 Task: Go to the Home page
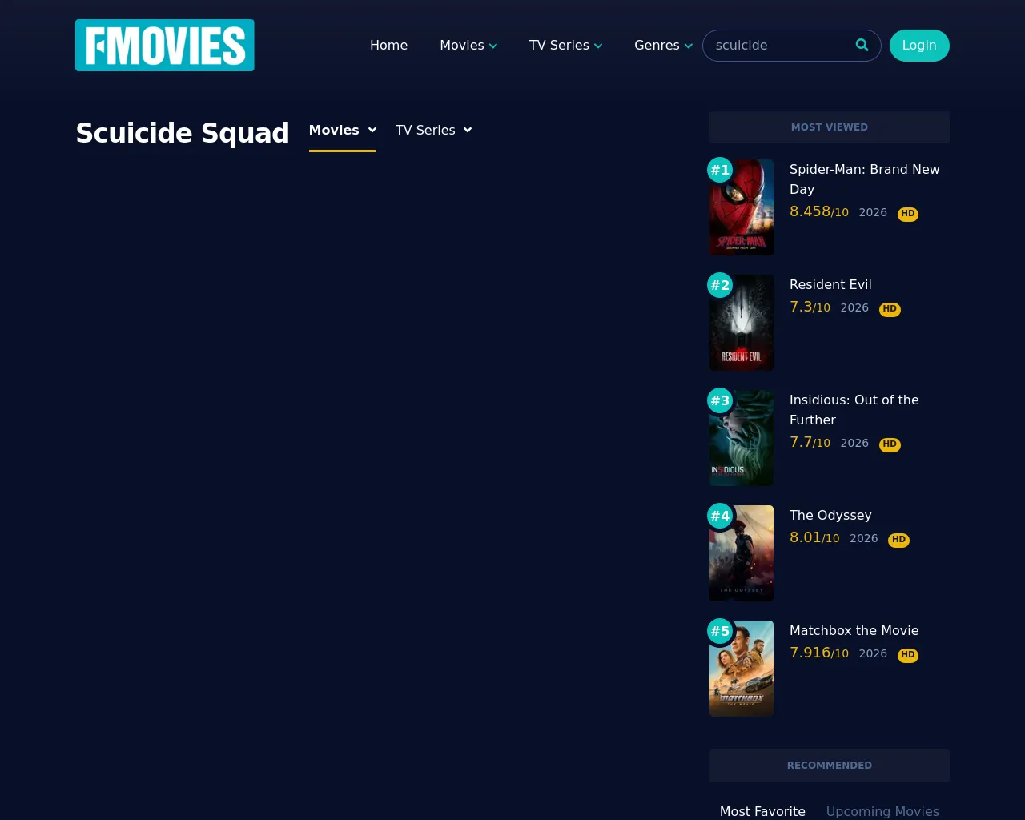pos(388,46)
